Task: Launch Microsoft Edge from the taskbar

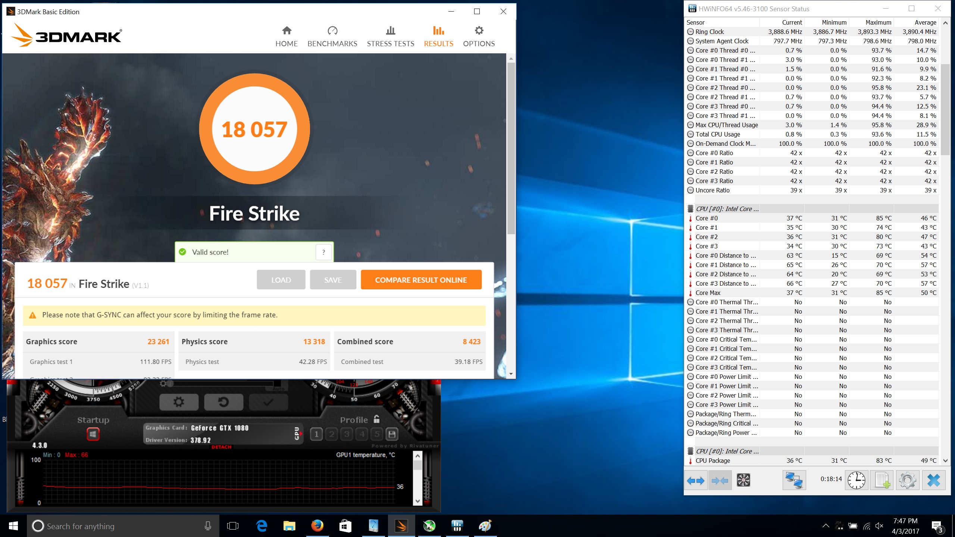Action: (262, 526)
